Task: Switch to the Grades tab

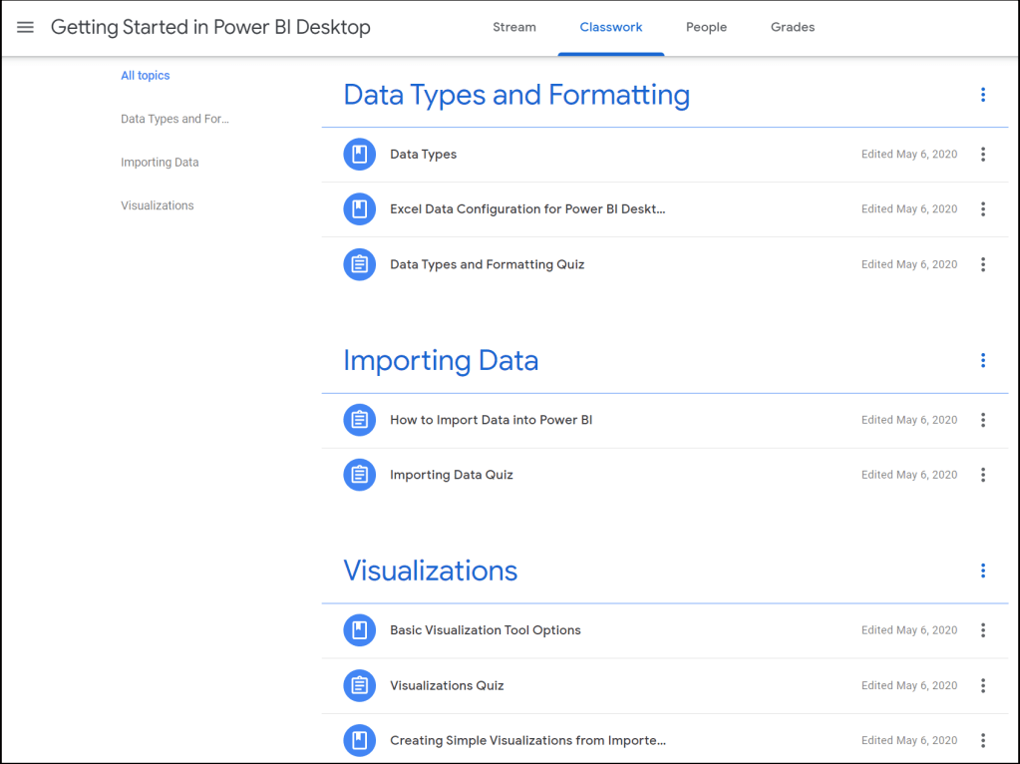Action: click(793, 28)
